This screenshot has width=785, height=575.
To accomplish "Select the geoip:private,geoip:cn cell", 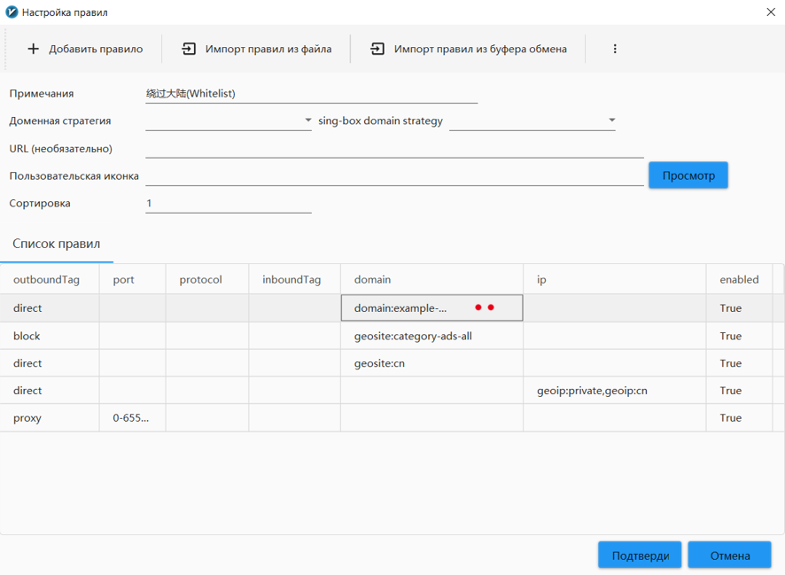I will [x=592, y=391].
